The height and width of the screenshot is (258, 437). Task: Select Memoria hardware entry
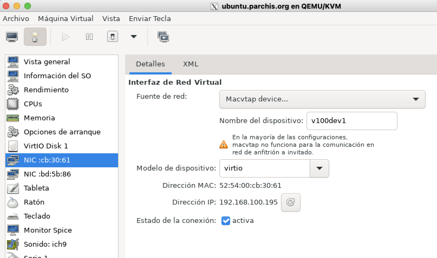click(62, 118)
